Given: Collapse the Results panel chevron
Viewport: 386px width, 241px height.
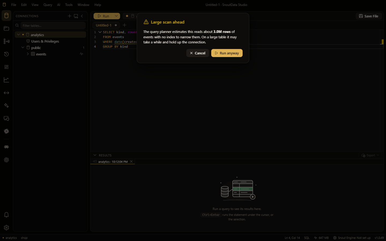Looking at the screenshot, I should 95,155.
